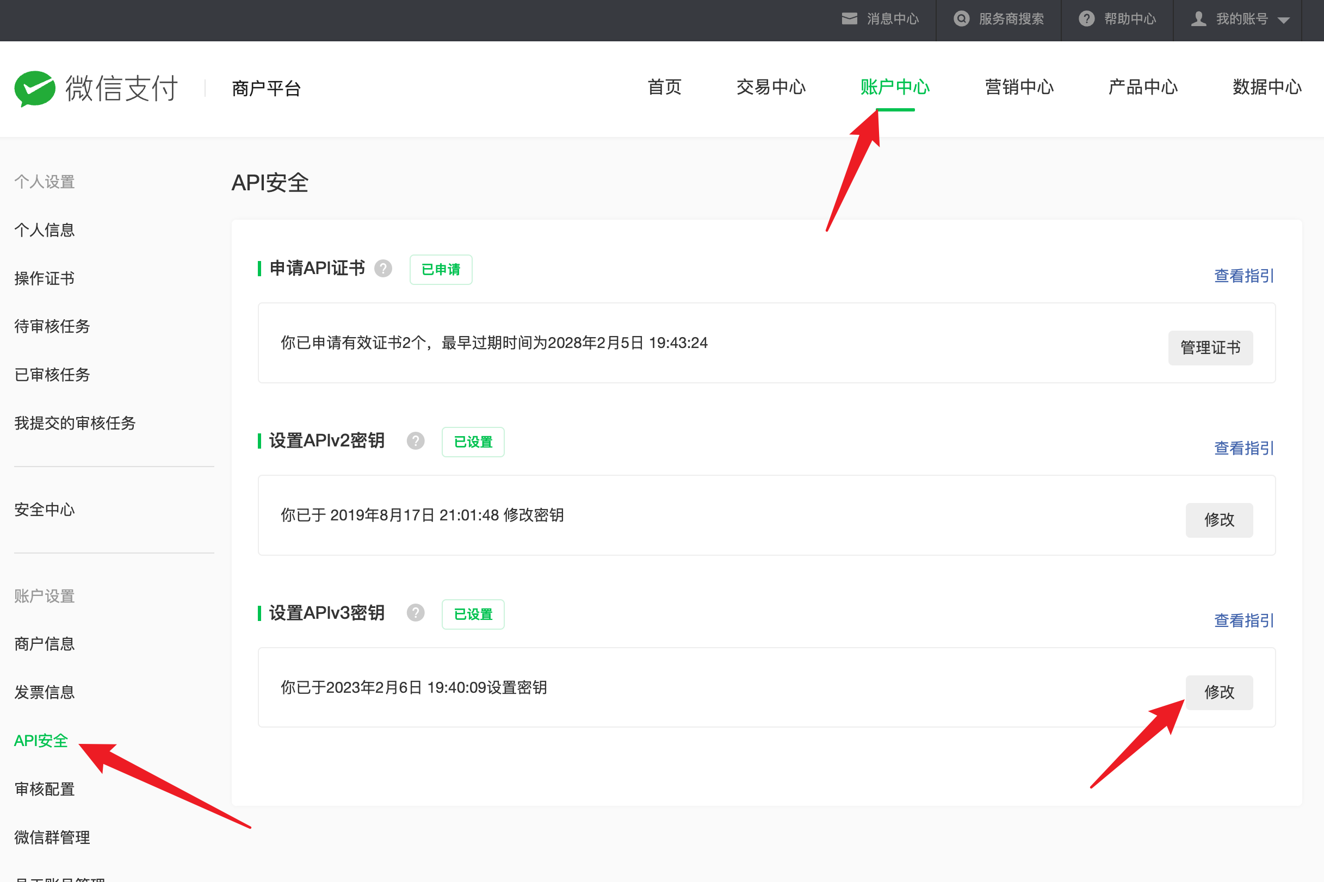Image resolution: width=1324 pixels, height=882 pixels.
Task: Open 我提交的审核任务 in the sidebar
Action: [75, 423]
